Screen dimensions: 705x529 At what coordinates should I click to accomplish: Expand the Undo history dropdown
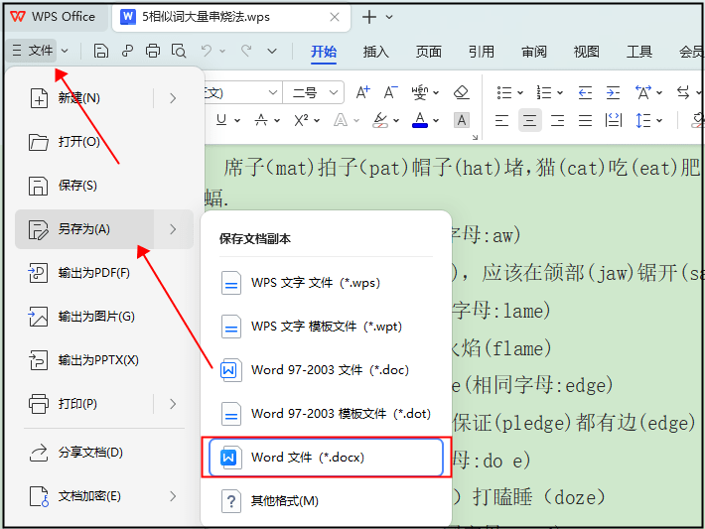(x=222, y=52)
